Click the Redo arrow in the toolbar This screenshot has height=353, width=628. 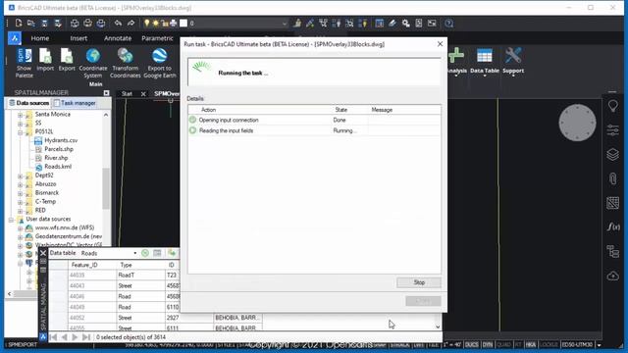tap(131, 24)
